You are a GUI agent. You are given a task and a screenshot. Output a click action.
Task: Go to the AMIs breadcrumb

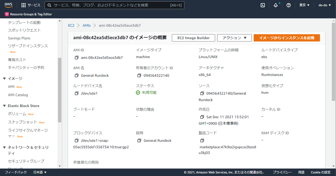[x=87, y=25]
